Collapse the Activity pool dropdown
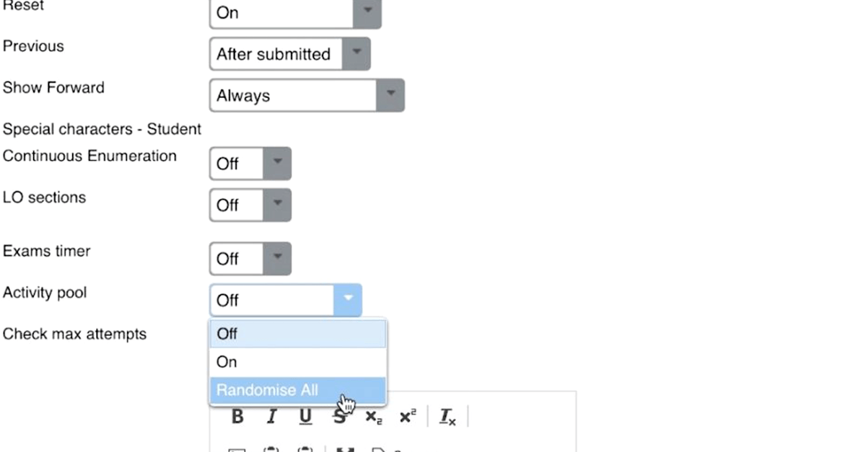Viewport: 866px width, 452px height. pos(285,300)
